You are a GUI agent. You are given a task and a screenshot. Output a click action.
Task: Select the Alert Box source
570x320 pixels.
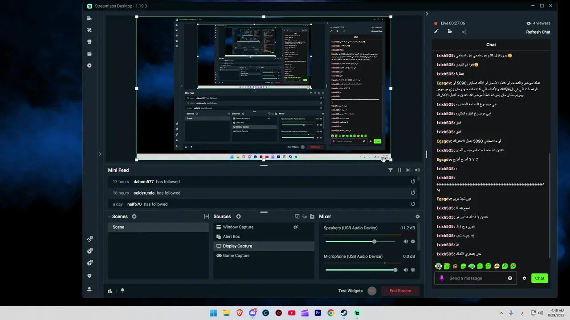click(x=264, y=236)
